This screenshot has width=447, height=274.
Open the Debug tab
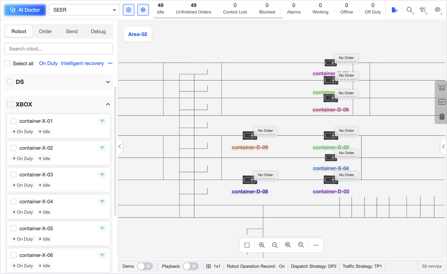(x=98, y=31)
